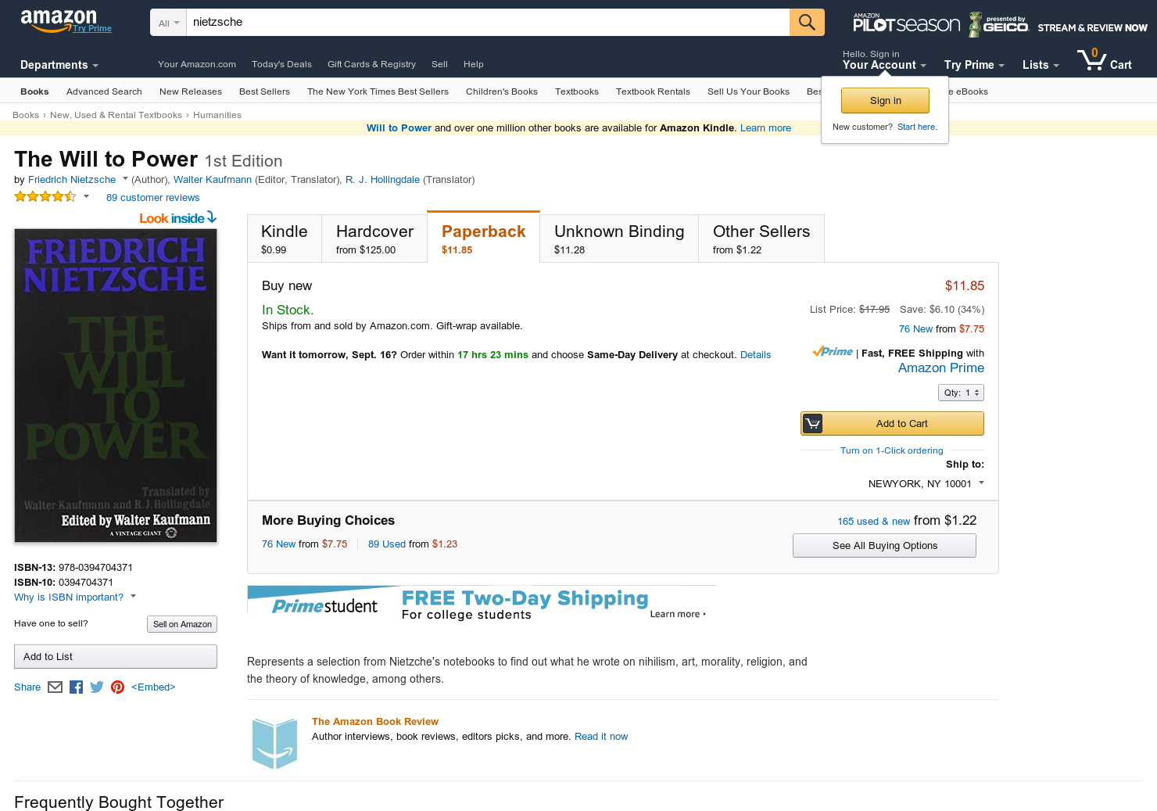1157x811 pixels.
Task: Click the Embed link
Action: (x=153, y=687)
